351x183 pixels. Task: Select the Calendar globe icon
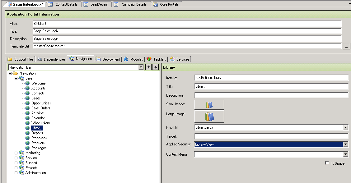pos(27,118)
